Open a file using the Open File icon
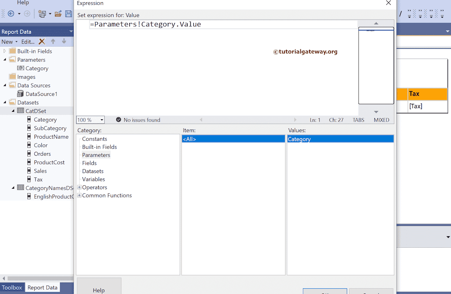451x294 pixels. (x=59, y=14)
